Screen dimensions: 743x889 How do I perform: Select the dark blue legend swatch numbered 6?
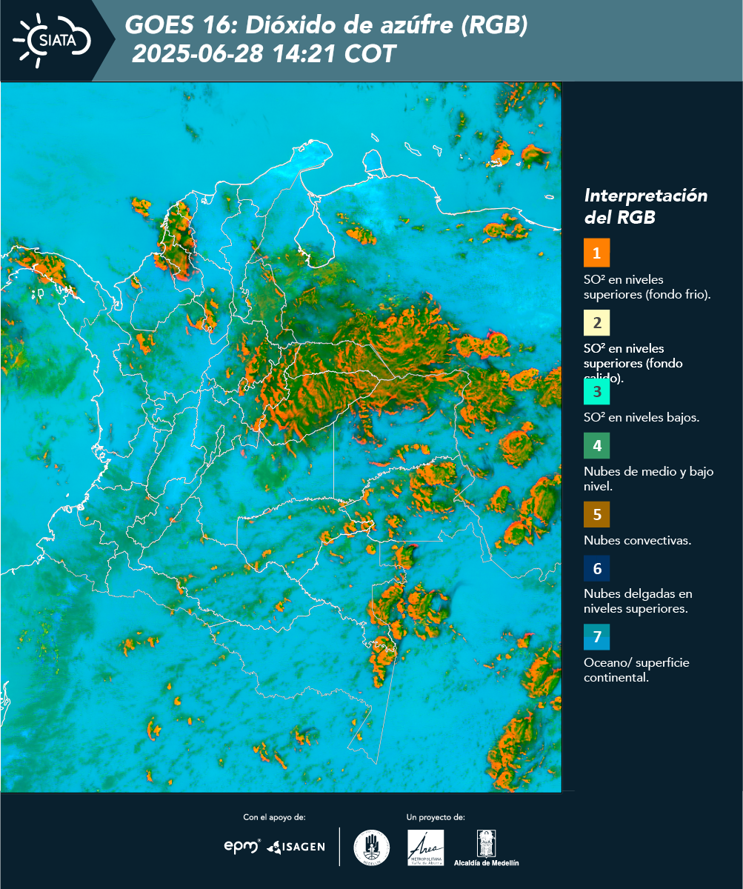tap(596, 569)
